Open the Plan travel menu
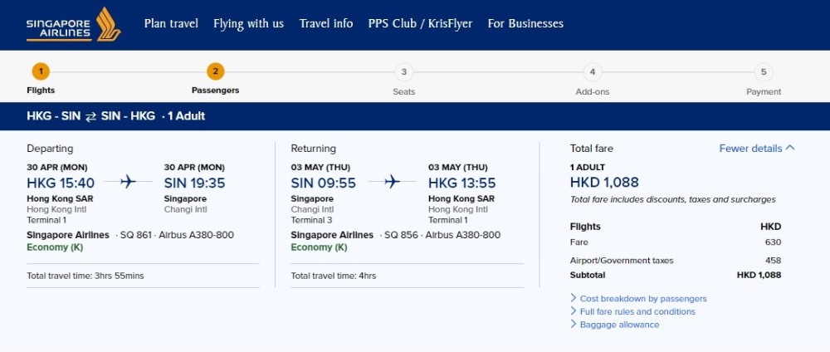The width and height of the screenshot is (830, 352). click(171, 23)
